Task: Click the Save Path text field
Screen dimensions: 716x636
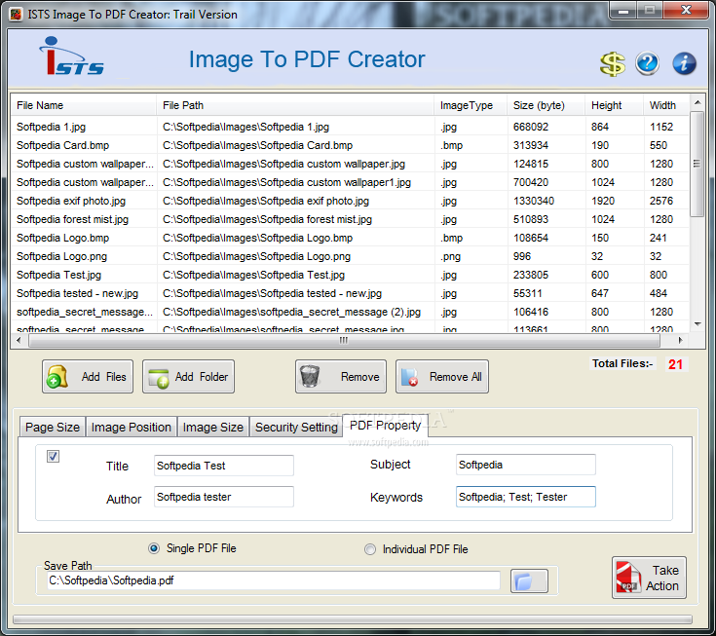Action: 273,580
